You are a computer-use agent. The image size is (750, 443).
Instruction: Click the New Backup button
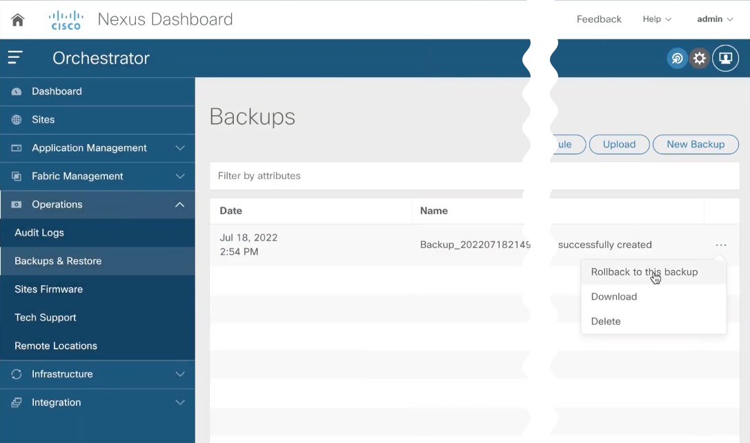[x=695, y=144]
